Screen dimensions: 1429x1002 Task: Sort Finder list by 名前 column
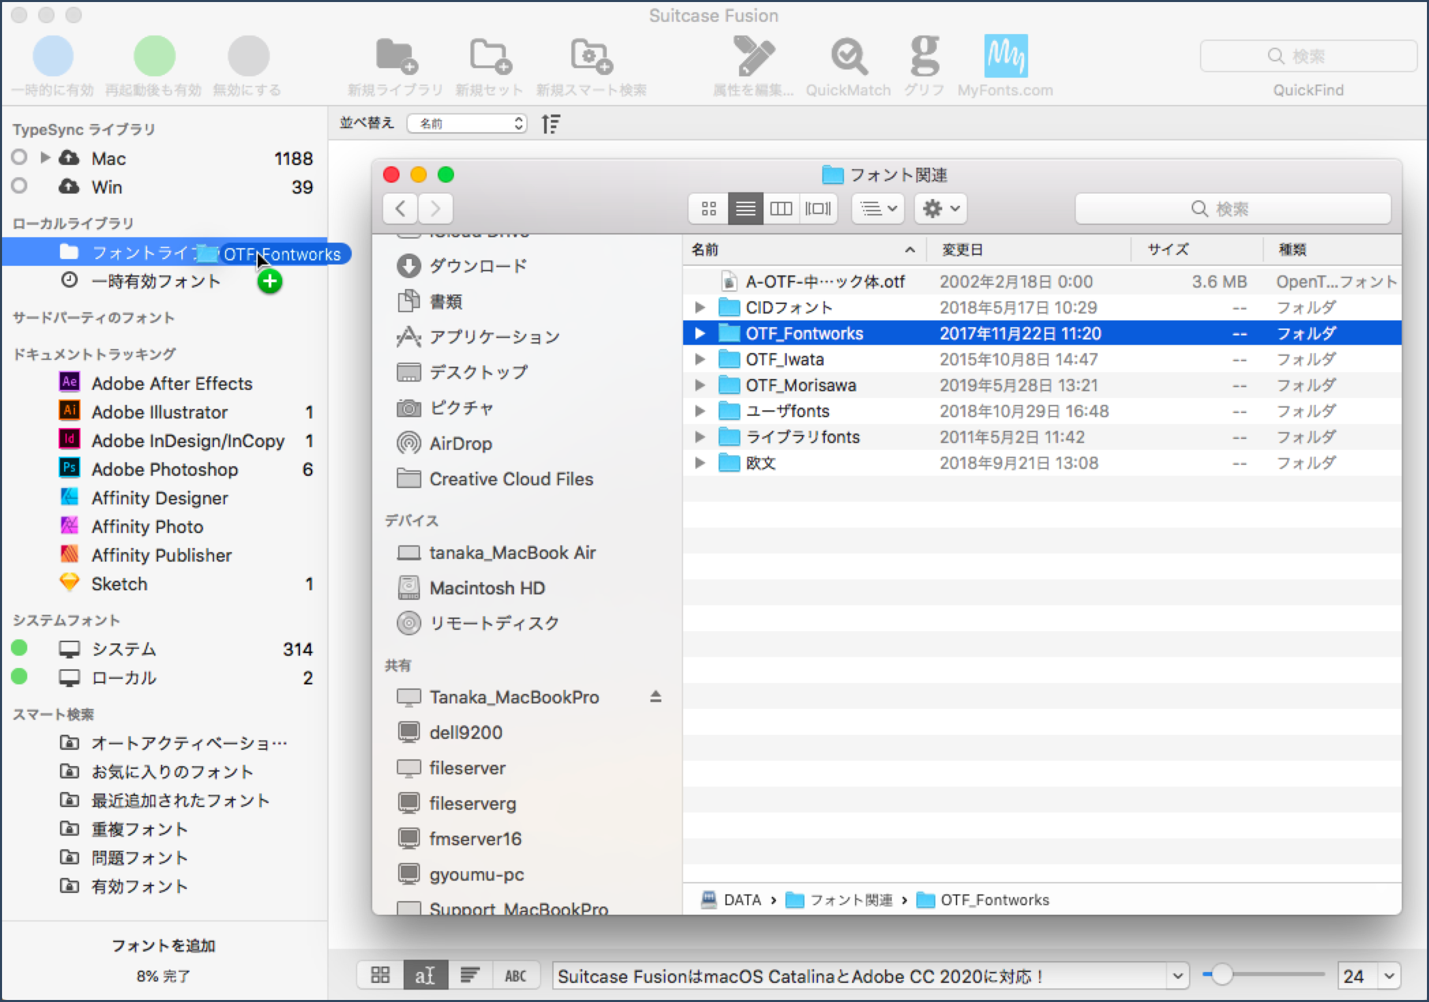[x=804, y=249]
